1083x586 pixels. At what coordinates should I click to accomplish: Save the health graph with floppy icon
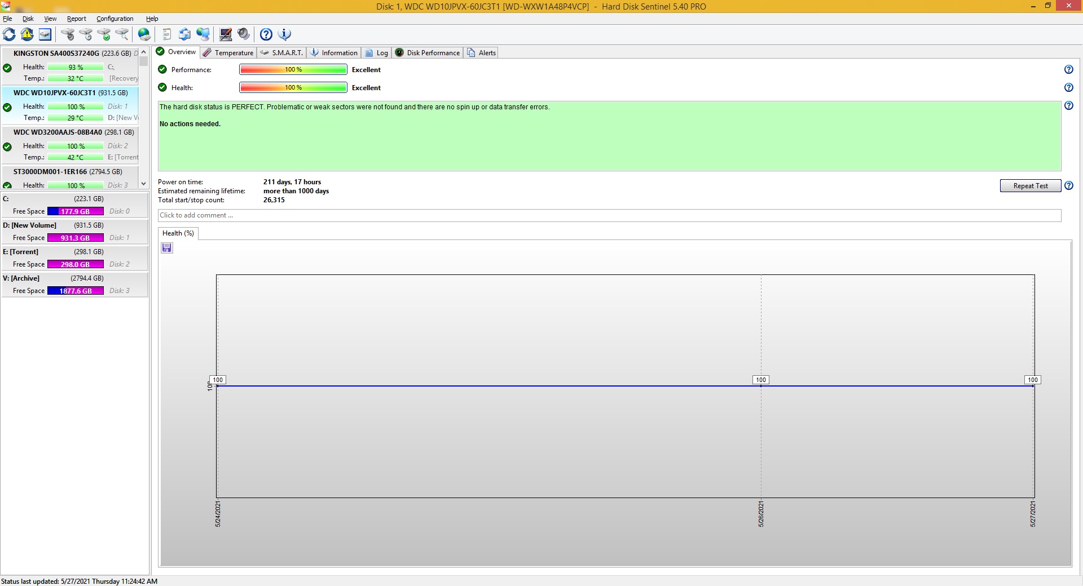(167, 248)
